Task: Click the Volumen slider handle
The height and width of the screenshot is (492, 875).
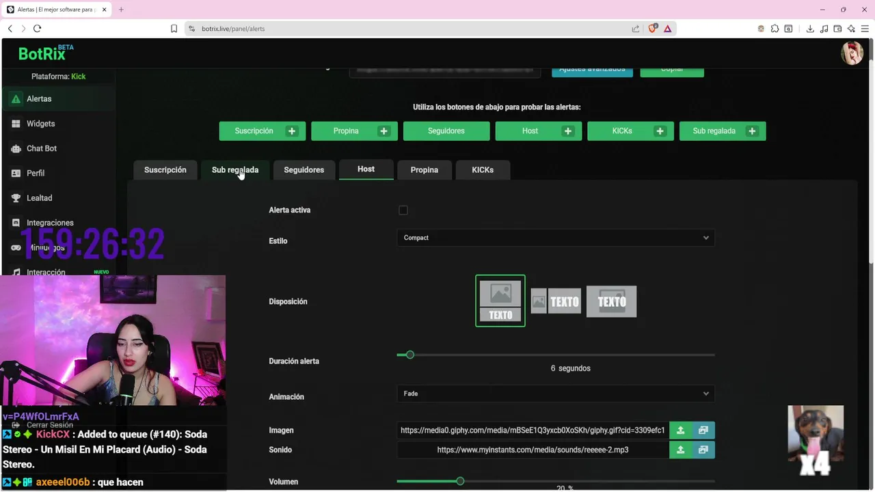Action: pyautogui.click(x=460, y=482)
